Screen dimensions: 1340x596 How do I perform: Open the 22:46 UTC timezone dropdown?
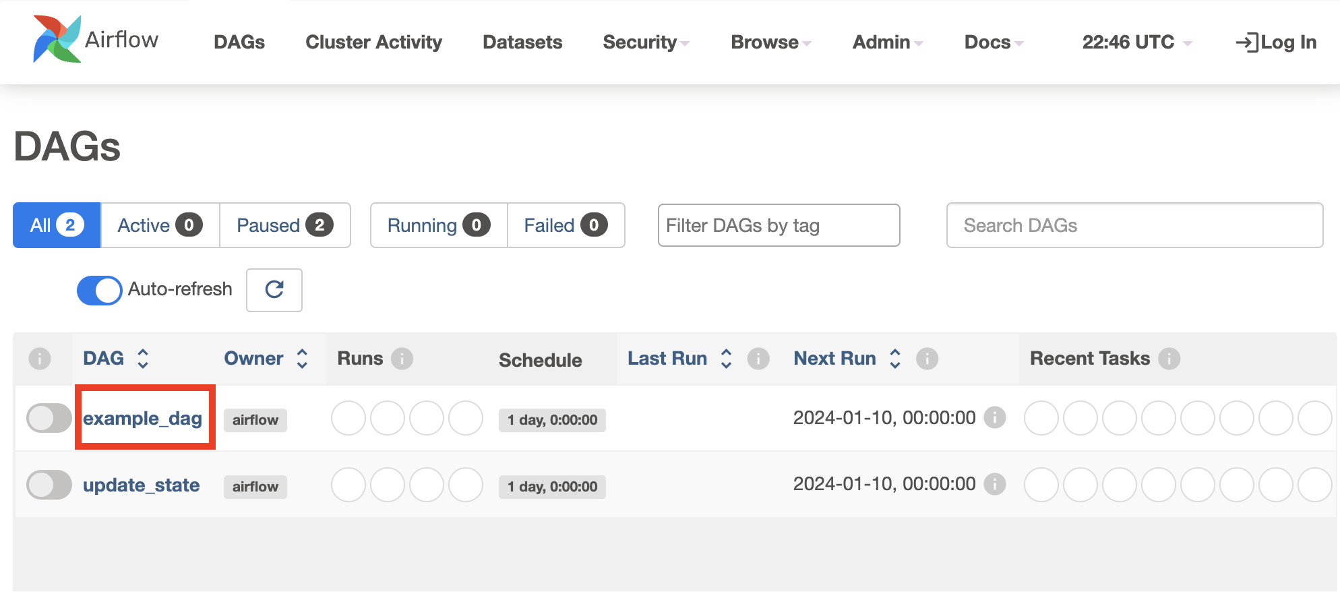pos(1137,42)
